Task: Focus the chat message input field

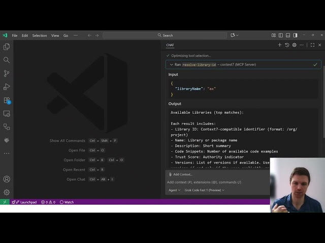Action: [218, 182]
